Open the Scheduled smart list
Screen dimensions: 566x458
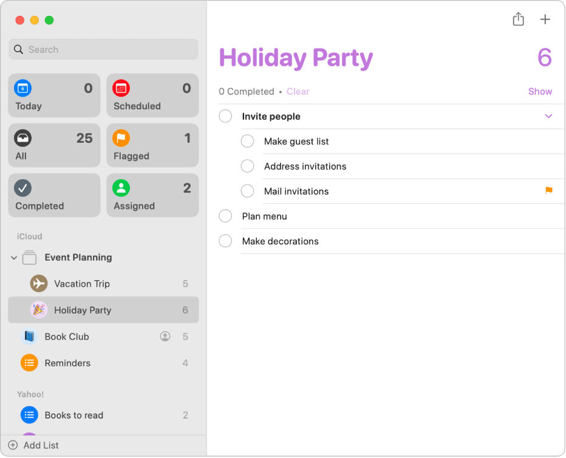[x=152, y=96]
